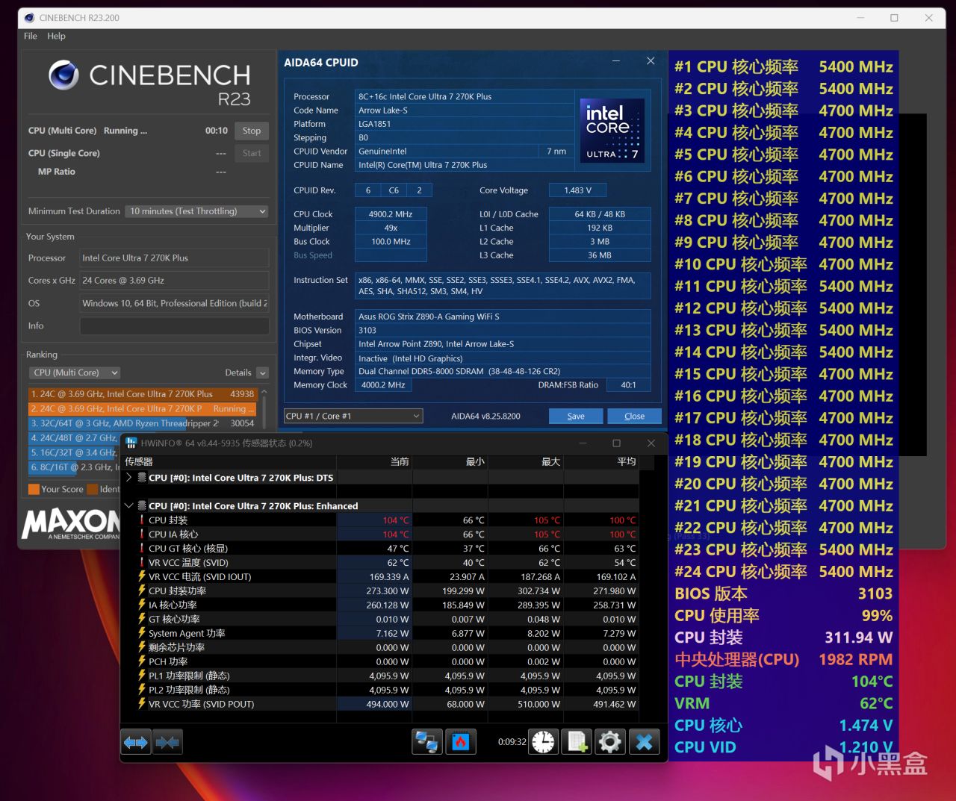
Task: Expand the ranking Details arrow button
Action: 262,373
